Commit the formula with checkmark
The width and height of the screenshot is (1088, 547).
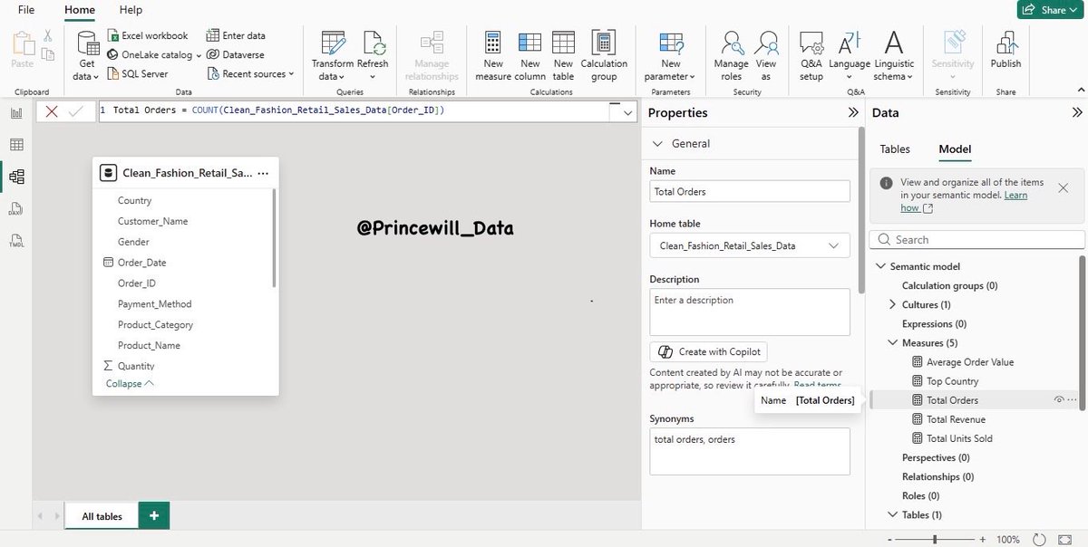click(76, 110)
